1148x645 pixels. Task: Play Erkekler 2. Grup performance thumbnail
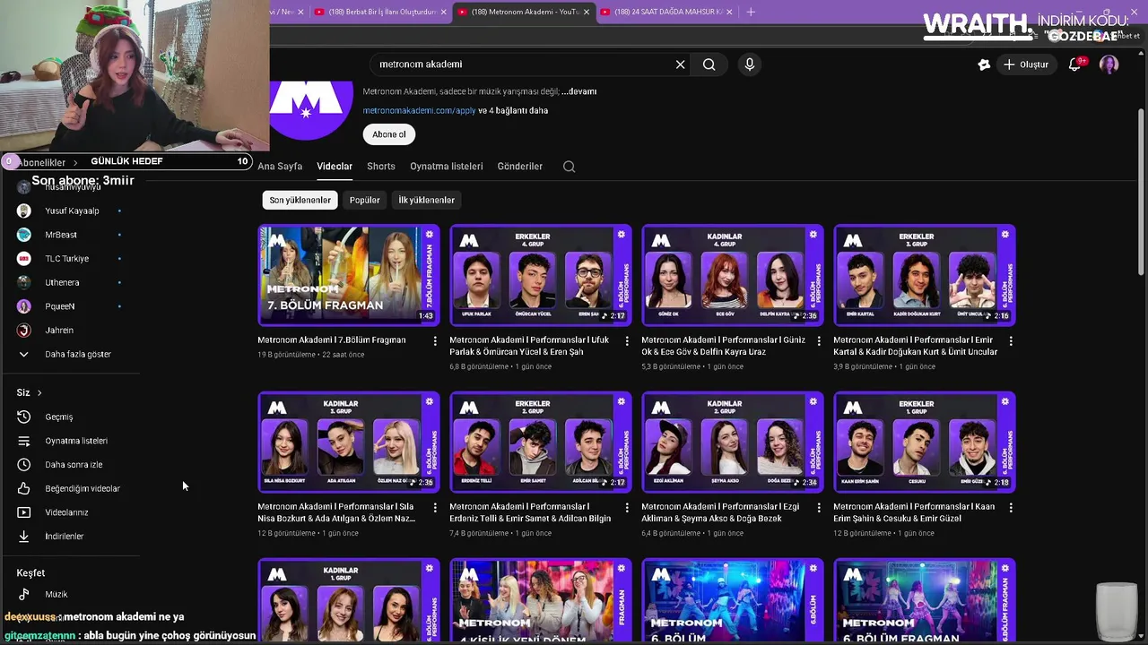[541, 442]
